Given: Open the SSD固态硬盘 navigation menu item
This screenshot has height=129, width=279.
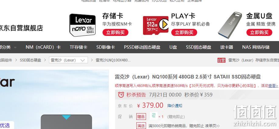Looking at the screenshot, I should coord(198,47).
